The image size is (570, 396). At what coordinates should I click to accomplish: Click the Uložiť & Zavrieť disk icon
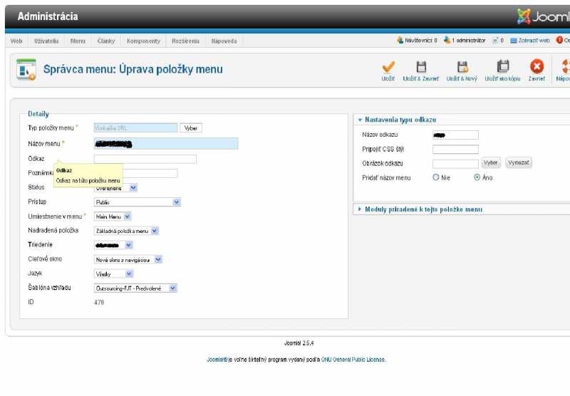point(421,67)
